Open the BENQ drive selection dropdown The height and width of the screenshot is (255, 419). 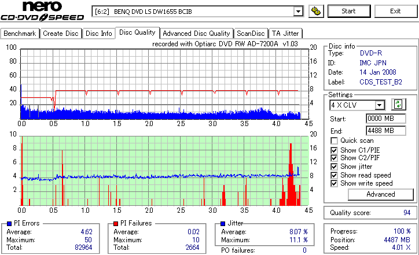(x=298, y=12)
